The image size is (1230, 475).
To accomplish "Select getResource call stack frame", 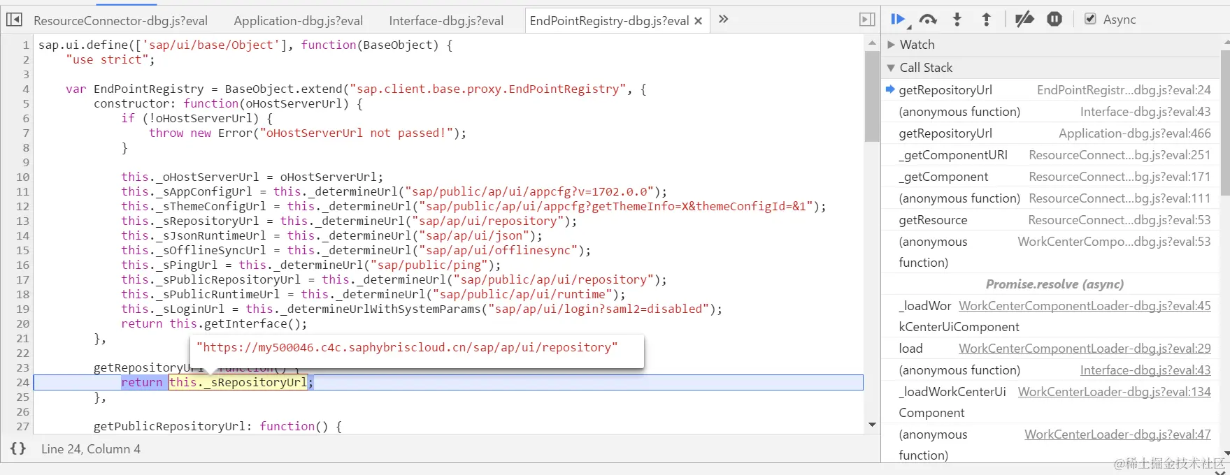I will 1050,220.
